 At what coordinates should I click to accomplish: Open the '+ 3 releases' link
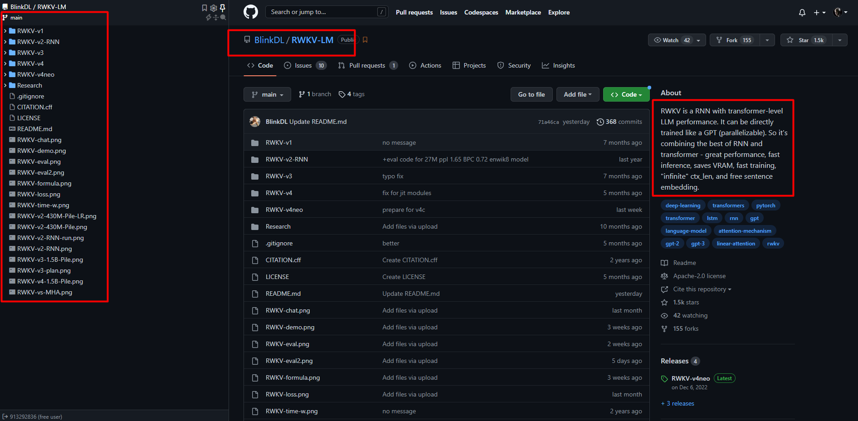click(678, 403)
